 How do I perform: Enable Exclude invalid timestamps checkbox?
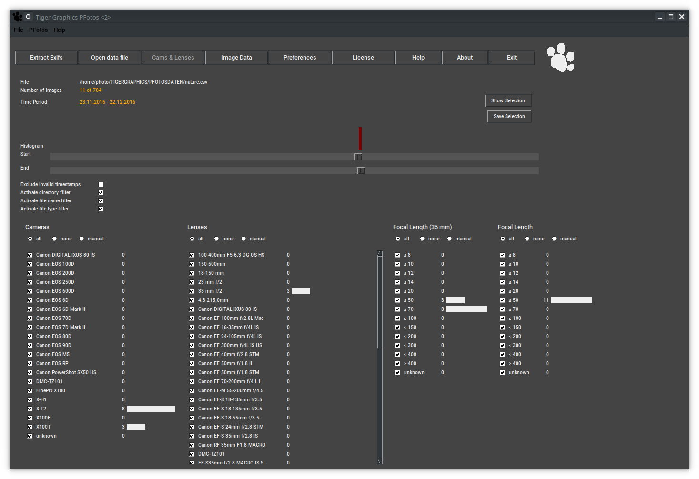pyautogui.click(x=101, y=185)
